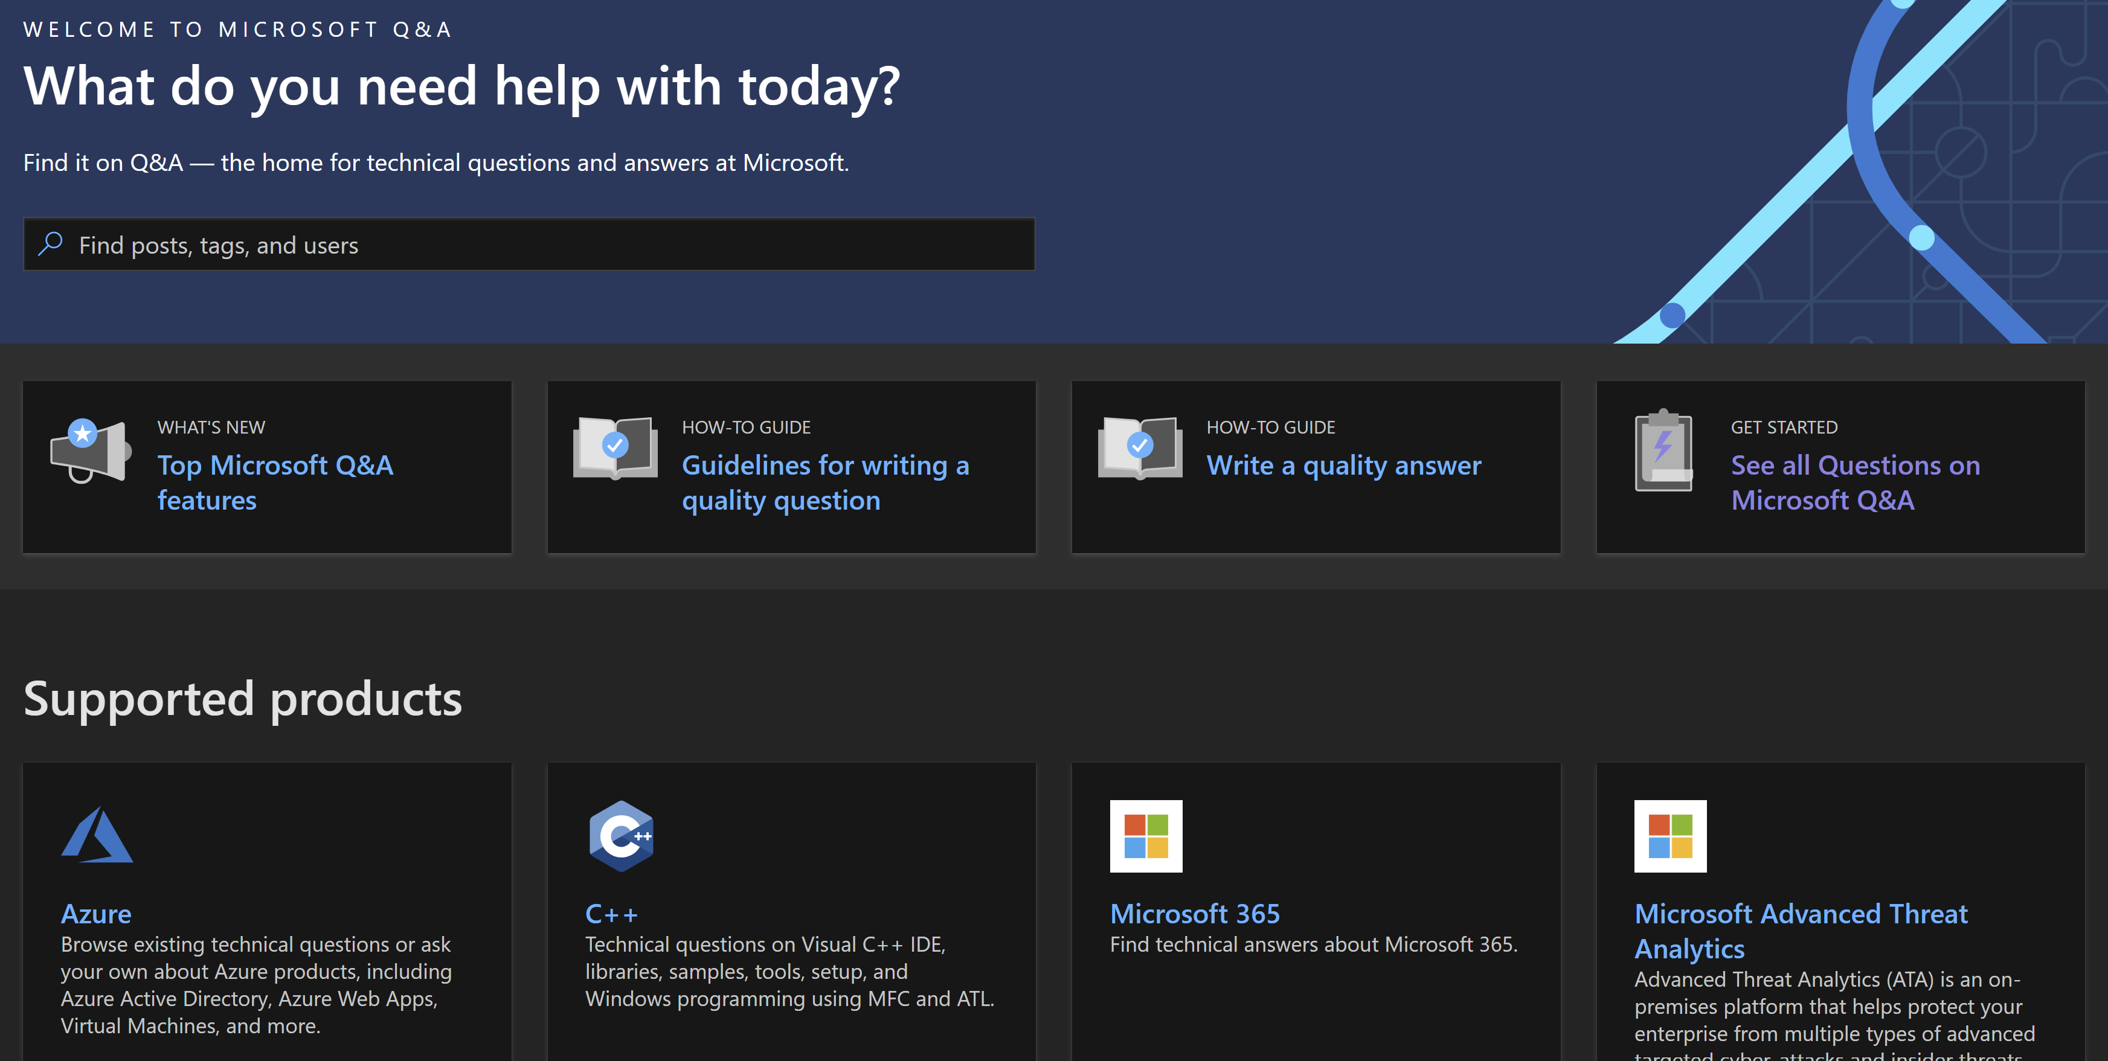This screenshot has width=2108, height=1061.
Task: Click the 'Browse existing technical questions' Azure description
Action: [x=256, y=985]
